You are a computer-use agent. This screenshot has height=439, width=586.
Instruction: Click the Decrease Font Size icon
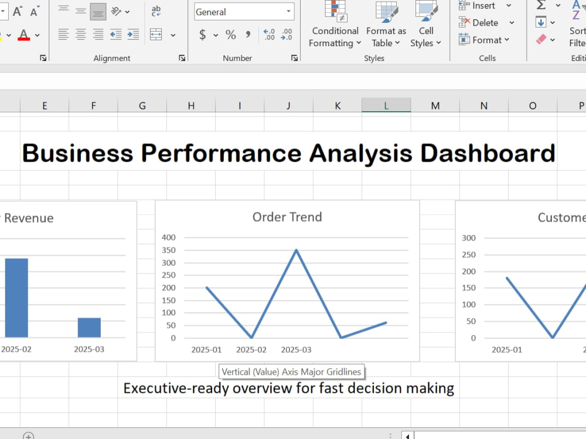[x=35, y=12]
